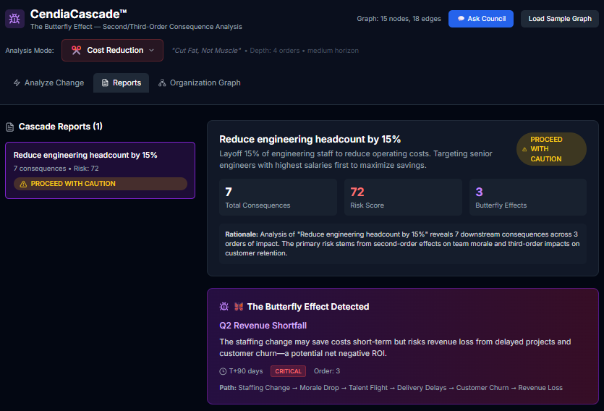Click the clock icon next to T+90 days
The height and width of the screenshot is (411, 604).
point(223,371)
